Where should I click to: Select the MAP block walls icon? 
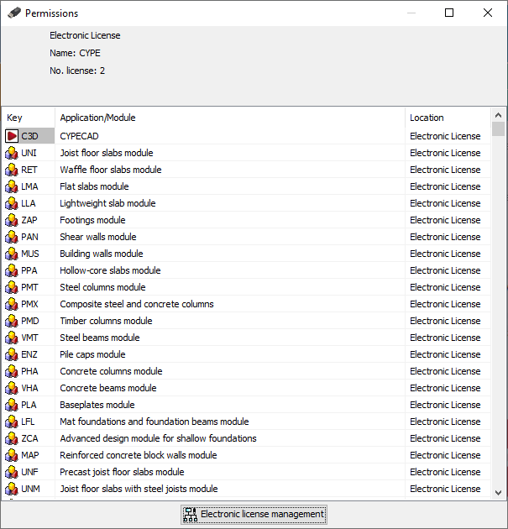pyautogui.click(x=12, y=455)
